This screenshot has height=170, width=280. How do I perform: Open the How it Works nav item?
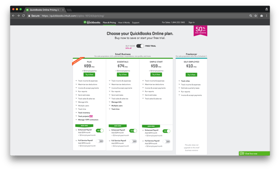124,22
